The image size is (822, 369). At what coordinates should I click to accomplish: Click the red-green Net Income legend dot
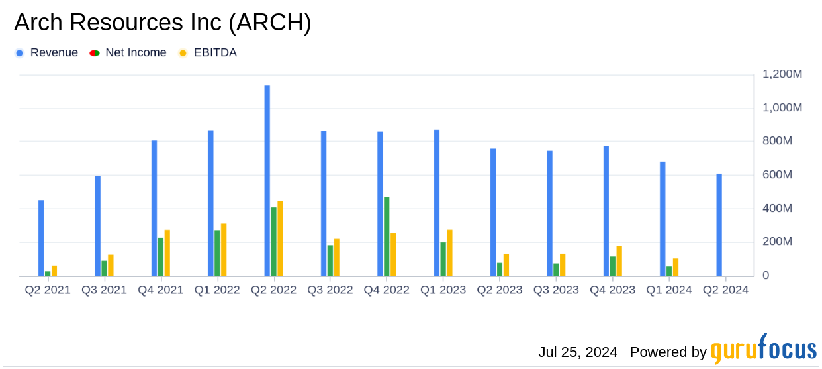click(94, 53)
